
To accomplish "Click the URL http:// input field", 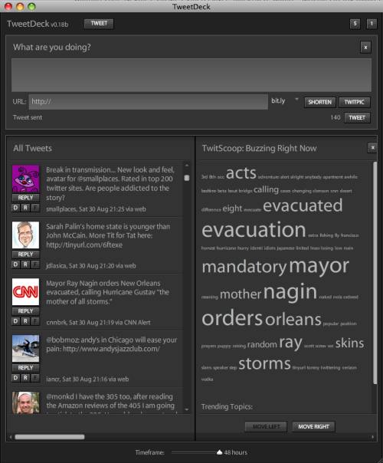I will (x=149, y=102).
